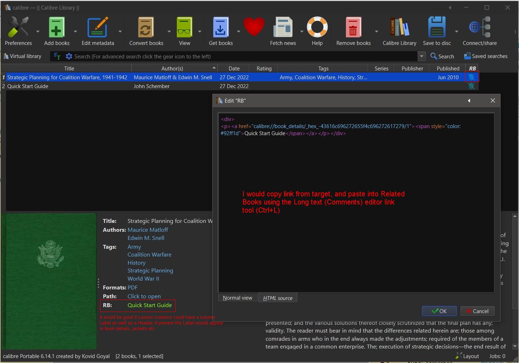The height and width of the screenshot is (363, 519).
Task: Open the Edwin M. Snell author link
Action: point(146,238)
